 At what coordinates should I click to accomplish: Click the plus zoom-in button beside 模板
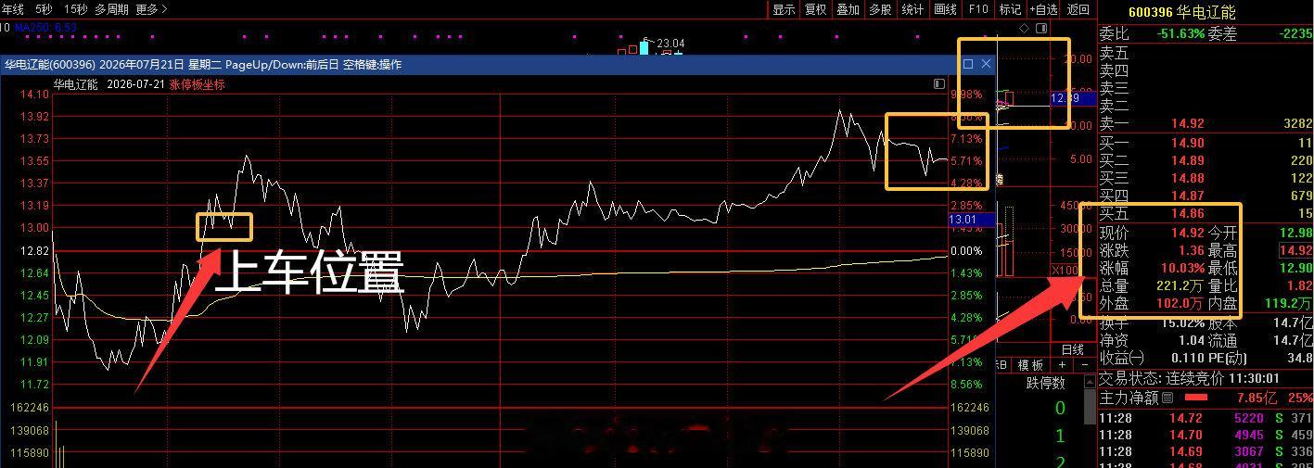pos(1062,365)
